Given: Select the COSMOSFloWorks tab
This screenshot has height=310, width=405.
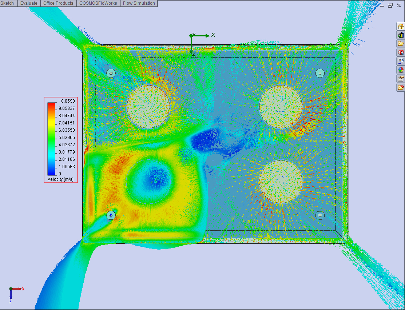Looking at the screenshot, I should [98, 3].
